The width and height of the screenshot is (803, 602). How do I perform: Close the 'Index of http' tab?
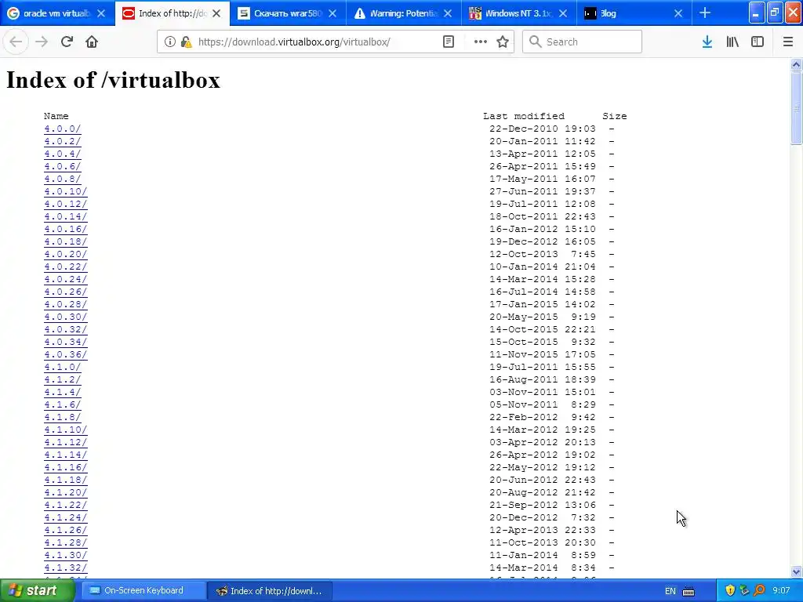[216, 13]
